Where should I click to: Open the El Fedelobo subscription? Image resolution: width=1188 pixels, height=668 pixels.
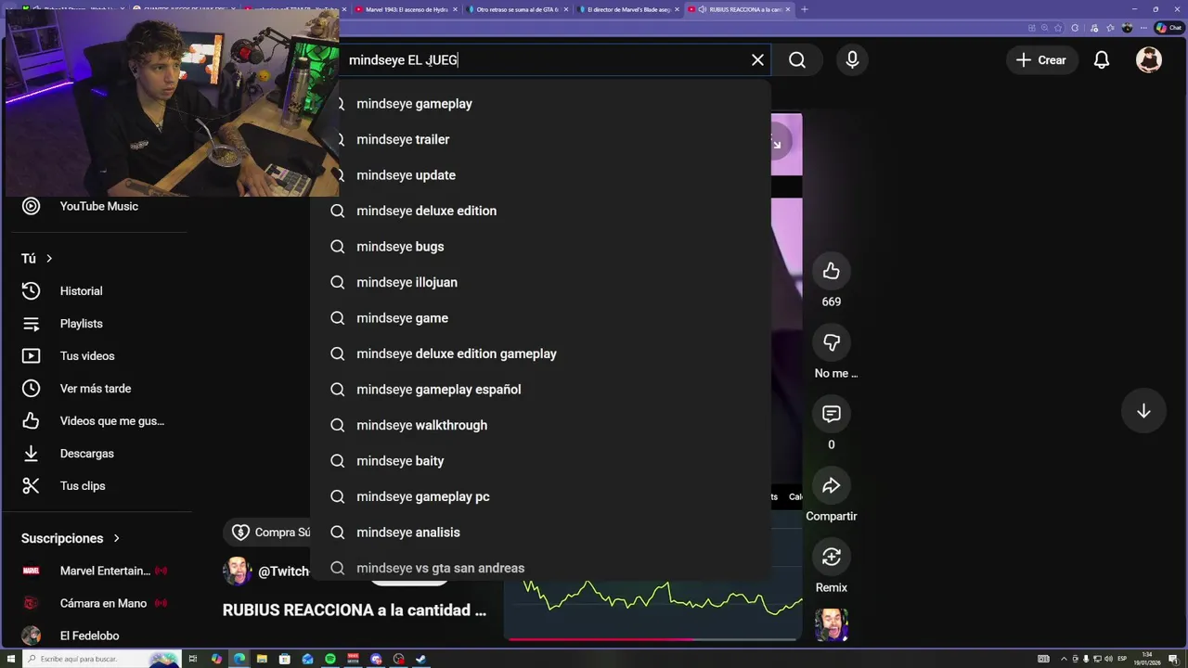97,636
